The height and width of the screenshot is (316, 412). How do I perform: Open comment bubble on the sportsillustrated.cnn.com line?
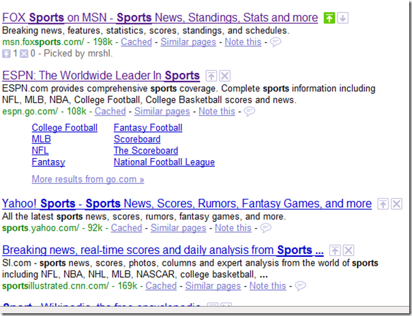click(300, 286)
